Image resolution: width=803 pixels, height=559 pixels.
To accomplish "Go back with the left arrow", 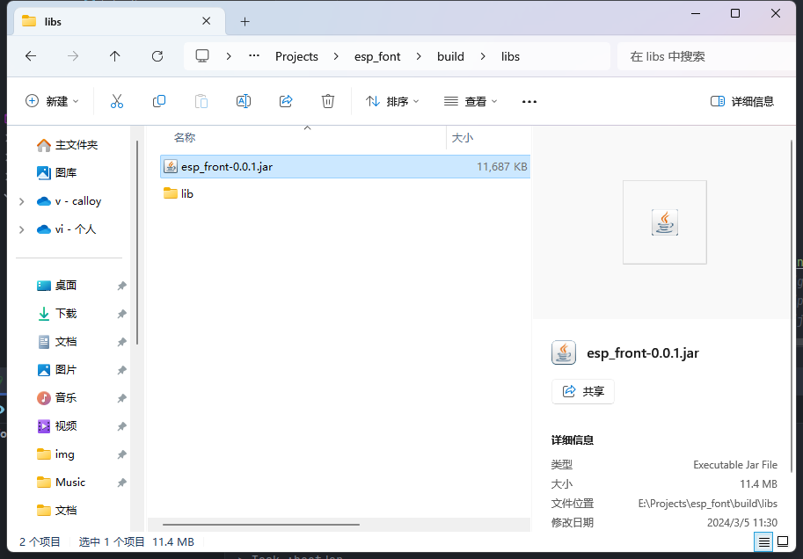I will 31,56.
